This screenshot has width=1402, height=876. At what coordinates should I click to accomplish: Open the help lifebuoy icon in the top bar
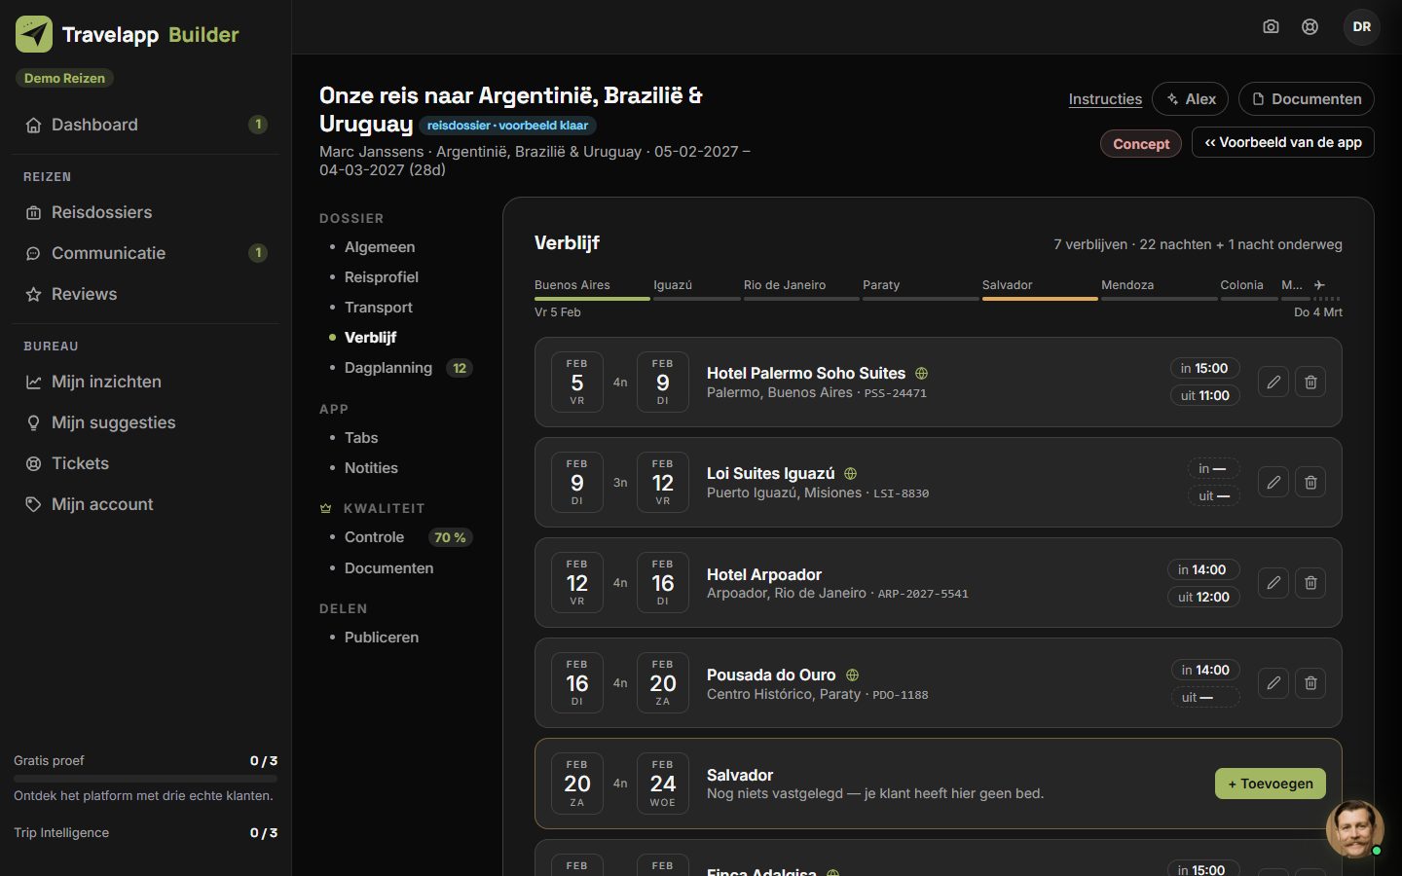1310,27
